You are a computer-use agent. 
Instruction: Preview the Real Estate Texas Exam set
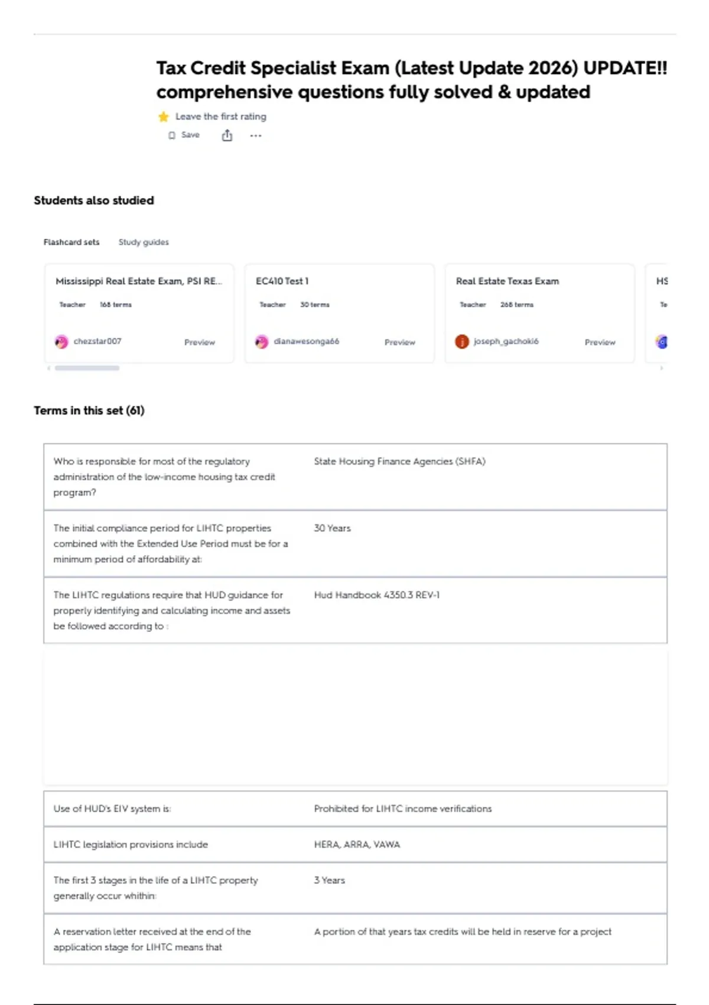[x=600, y=342]
